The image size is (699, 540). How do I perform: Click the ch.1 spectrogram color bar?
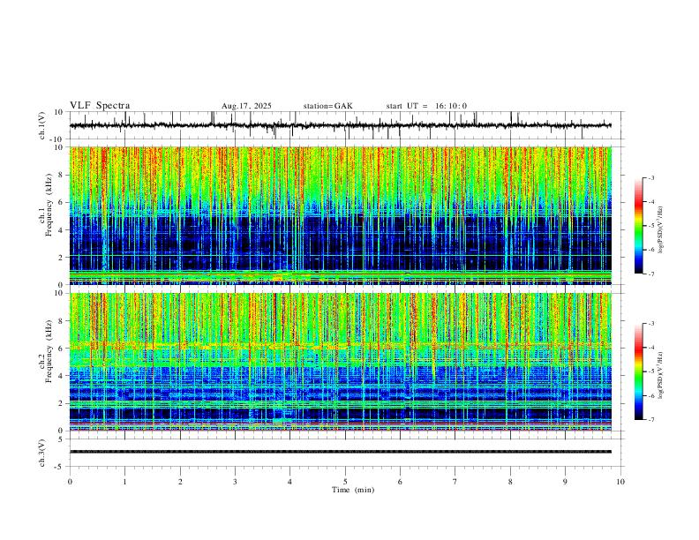click(x=638, y=226)
